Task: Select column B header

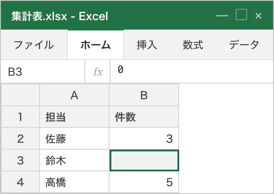Action: 144,95
